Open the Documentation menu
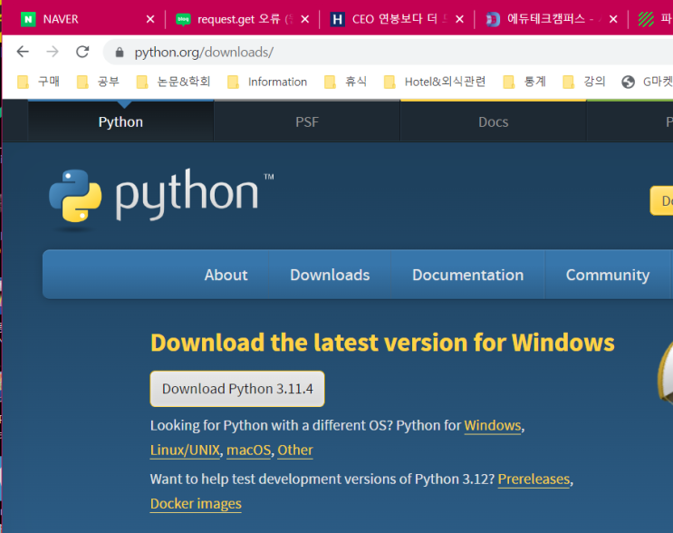This screenshot has width=673, height=533. [467, 275]
